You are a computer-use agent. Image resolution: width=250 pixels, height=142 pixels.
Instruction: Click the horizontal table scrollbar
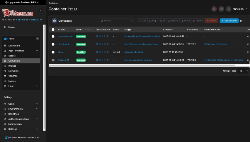click(x=142, y=65)
